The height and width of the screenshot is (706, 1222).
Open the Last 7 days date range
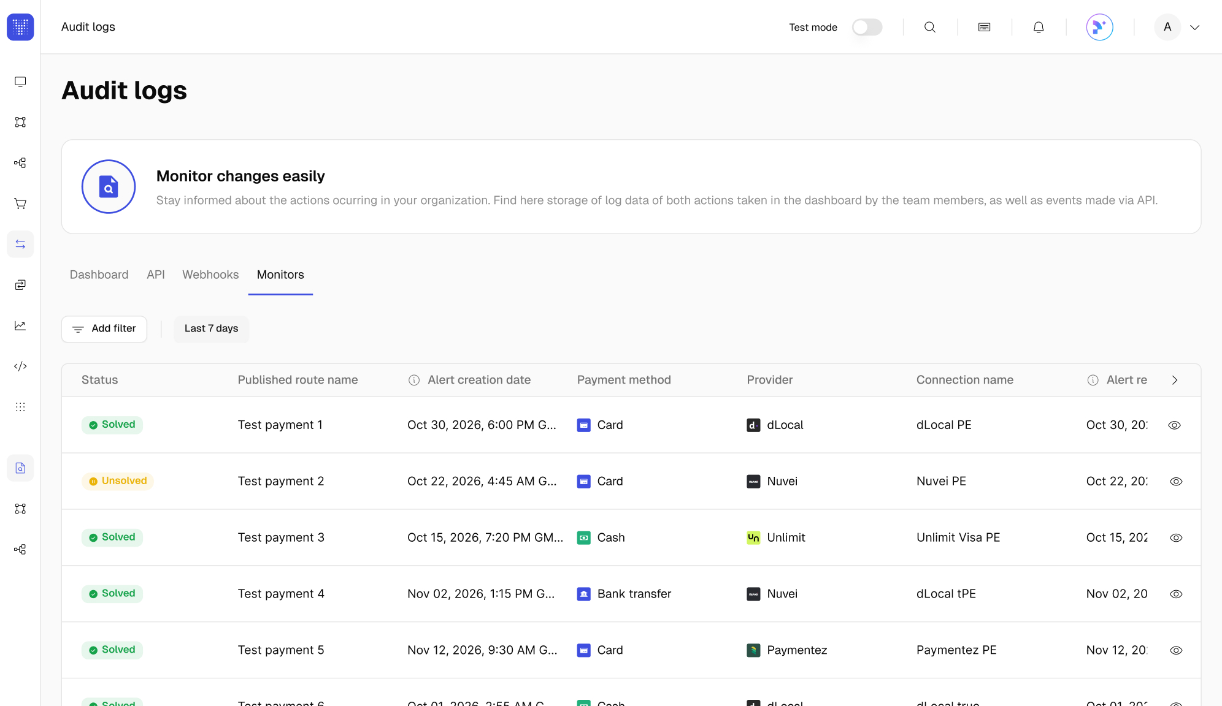coord(211,328)
